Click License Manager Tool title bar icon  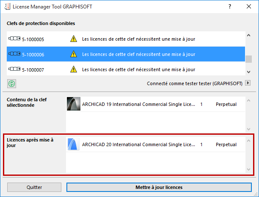click(7, 6)
